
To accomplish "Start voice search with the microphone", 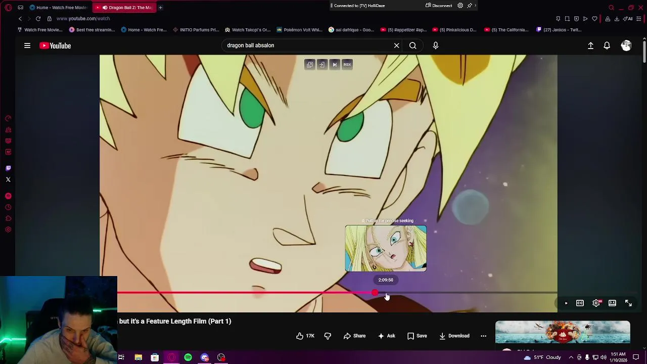I will point(436,45).
